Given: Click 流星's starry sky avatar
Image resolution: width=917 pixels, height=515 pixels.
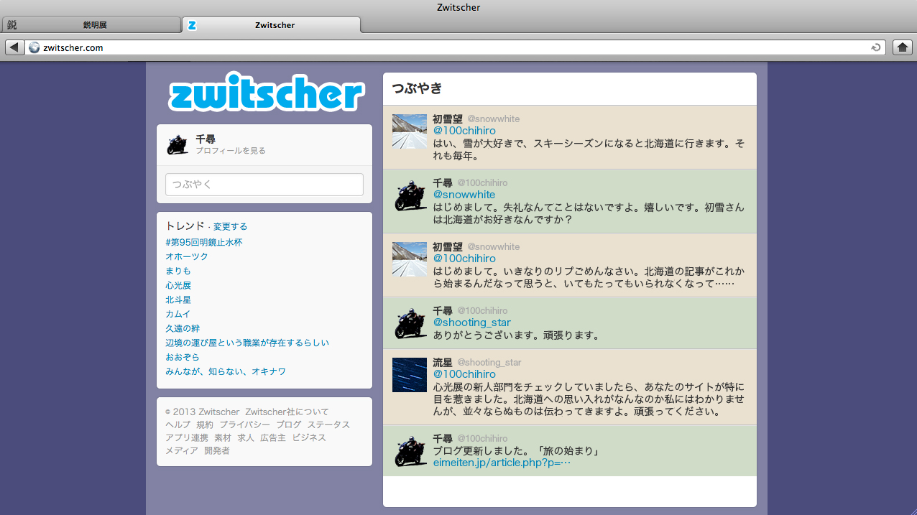Looking at the screenshot, I should [x=410, y=375].
